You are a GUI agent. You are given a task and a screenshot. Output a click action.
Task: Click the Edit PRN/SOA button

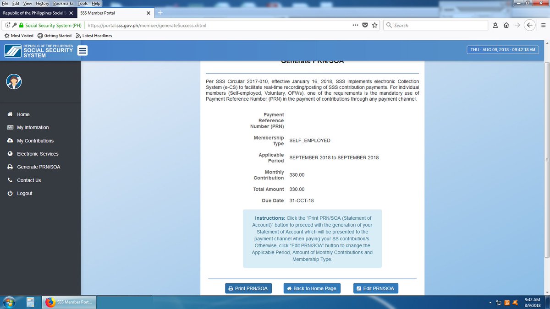[376, 288]
